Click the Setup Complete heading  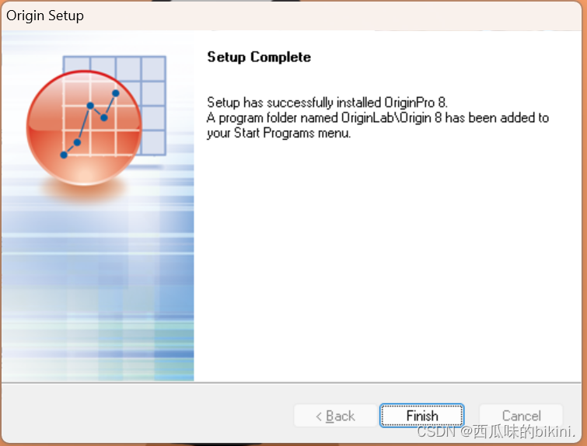pyautogui.click(x=259, y=57)
